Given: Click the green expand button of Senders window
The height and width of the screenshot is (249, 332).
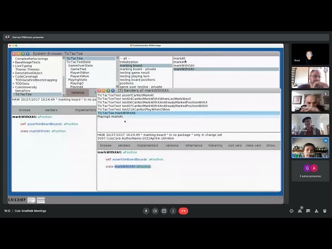Looking at the screenshot, I should pos(108,91).
